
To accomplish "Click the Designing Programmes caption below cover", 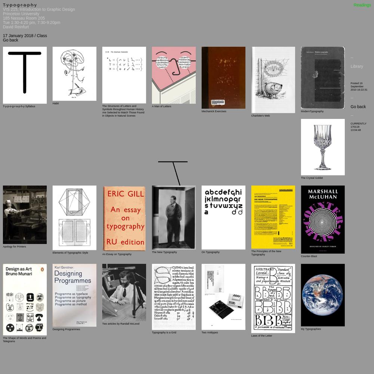I will pyautogui.click(x=66, y=329).
